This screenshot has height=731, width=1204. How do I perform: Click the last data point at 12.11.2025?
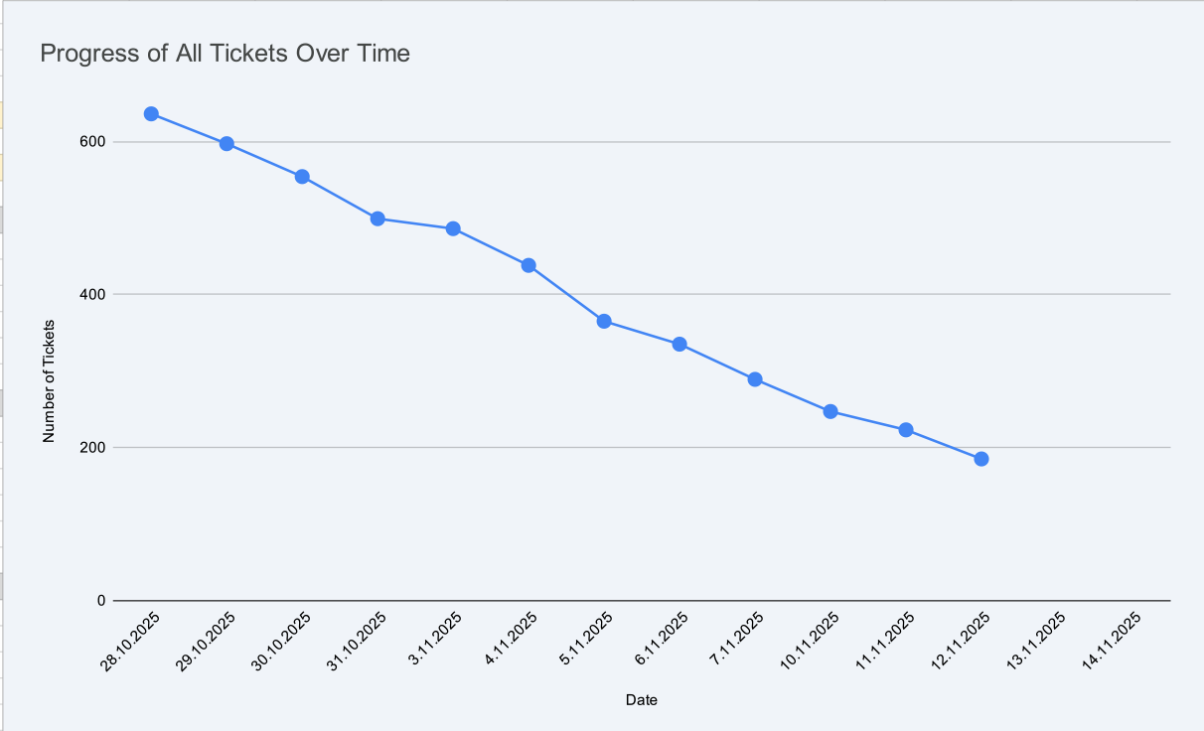[x=981, y=459]
